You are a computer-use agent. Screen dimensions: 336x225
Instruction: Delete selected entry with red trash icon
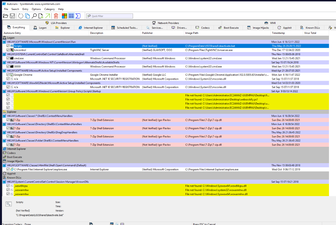click(x=56, y=16)
